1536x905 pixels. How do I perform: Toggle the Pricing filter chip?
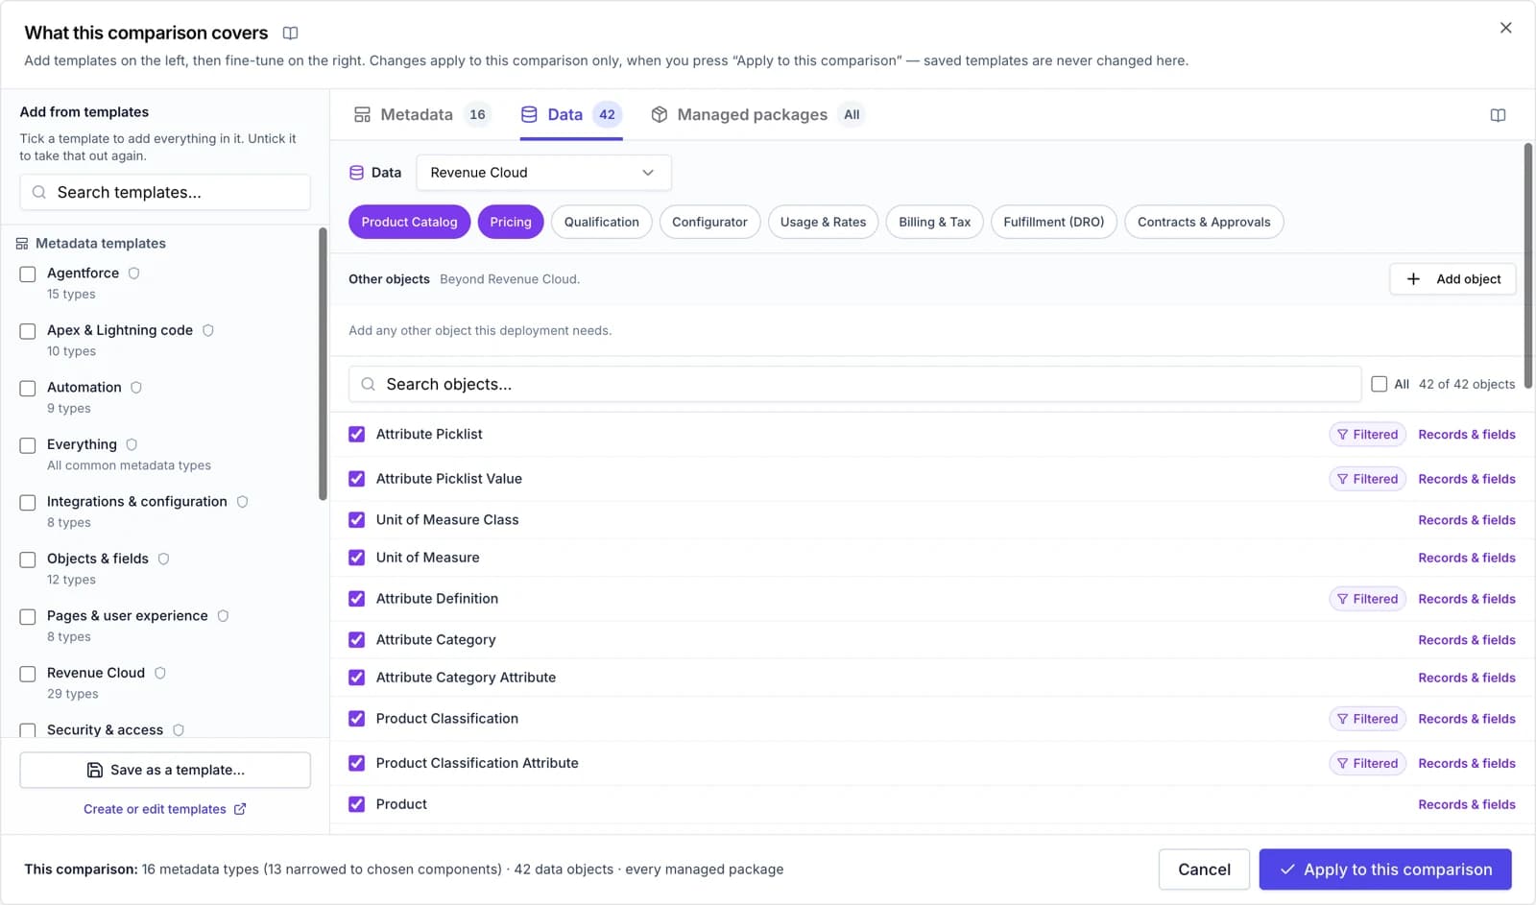511,222
